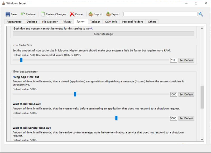This screenshot has height=153, width=211.
Task: Switch to the Desktop tab
Action: click(x=32, y=22)
